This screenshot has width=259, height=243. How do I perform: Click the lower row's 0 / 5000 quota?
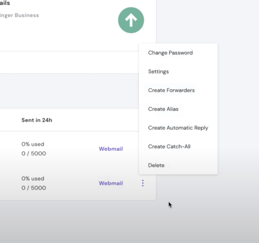click(34, 188)
